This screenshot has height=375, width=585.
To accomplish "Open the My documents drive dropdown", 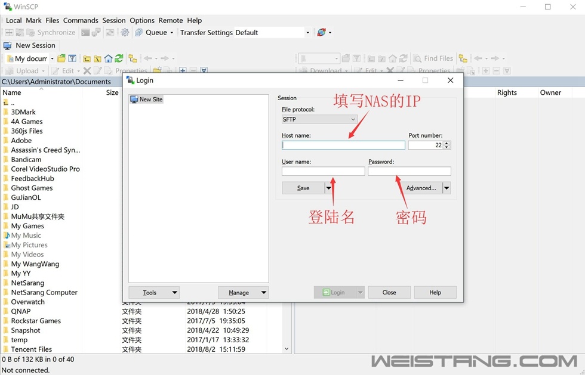I will [53, 58].
